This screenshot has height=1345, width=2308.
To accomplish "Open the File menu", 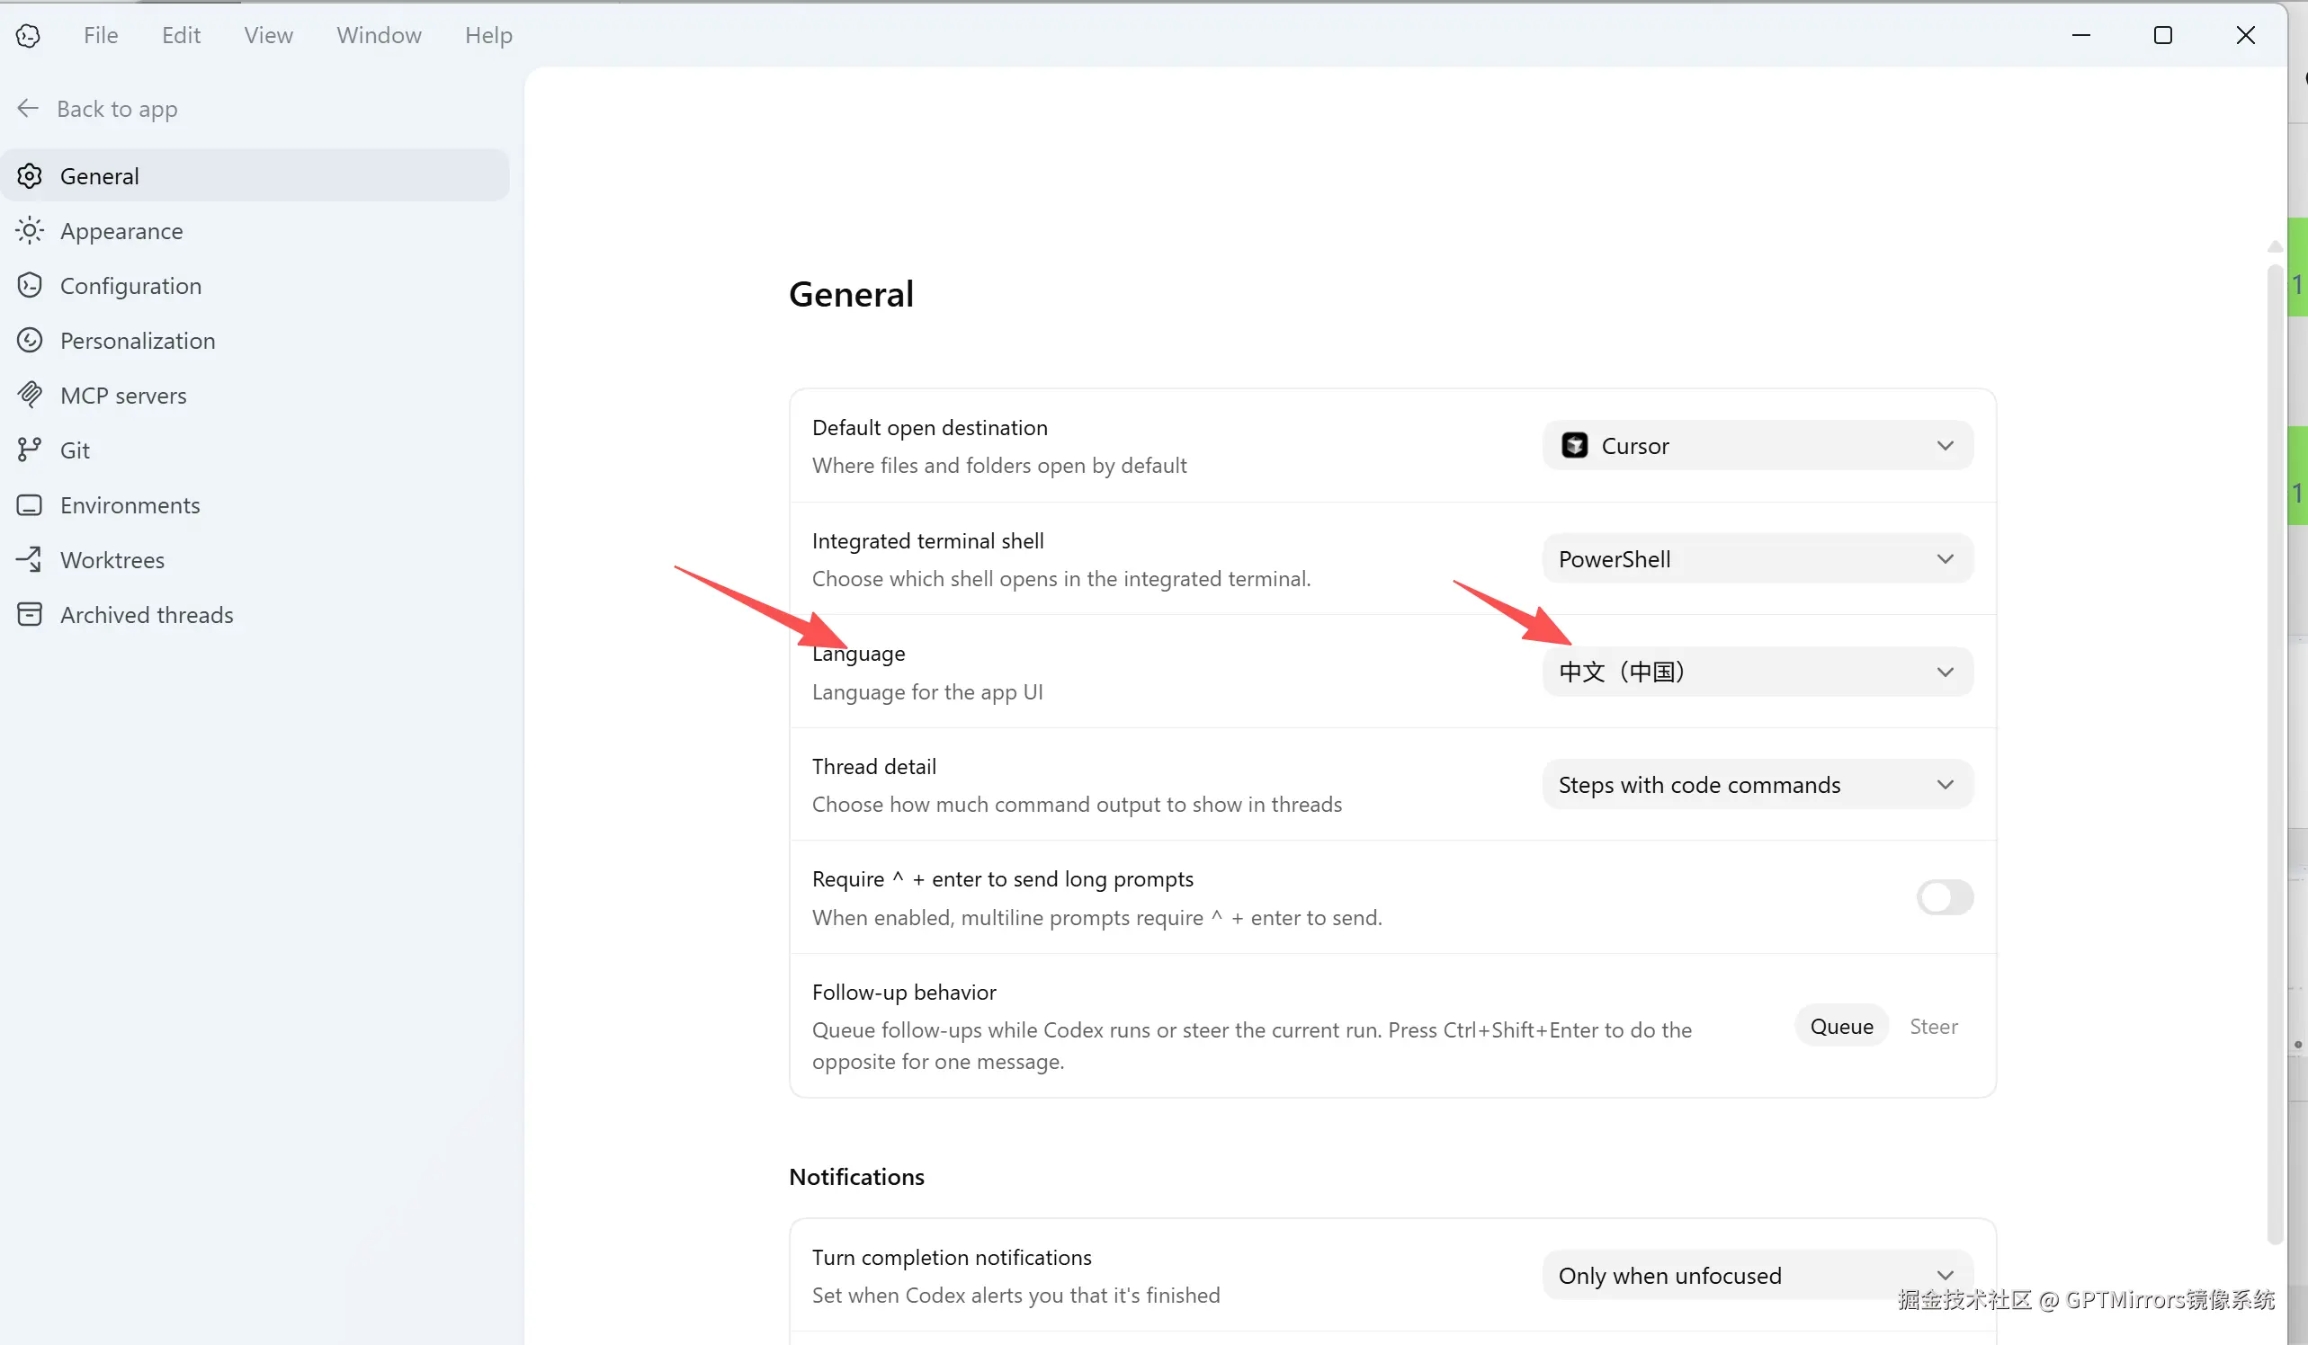I will [101, 36].
